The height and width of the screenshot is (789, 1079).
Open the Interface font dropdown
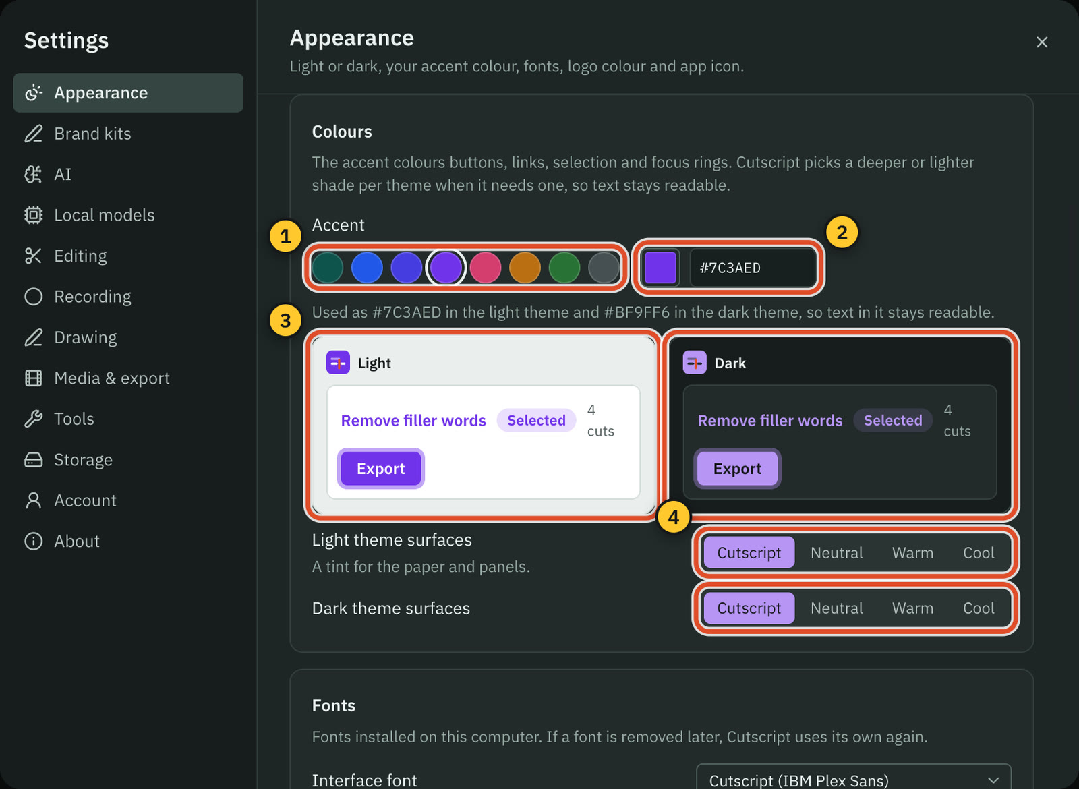pos(854,780)
